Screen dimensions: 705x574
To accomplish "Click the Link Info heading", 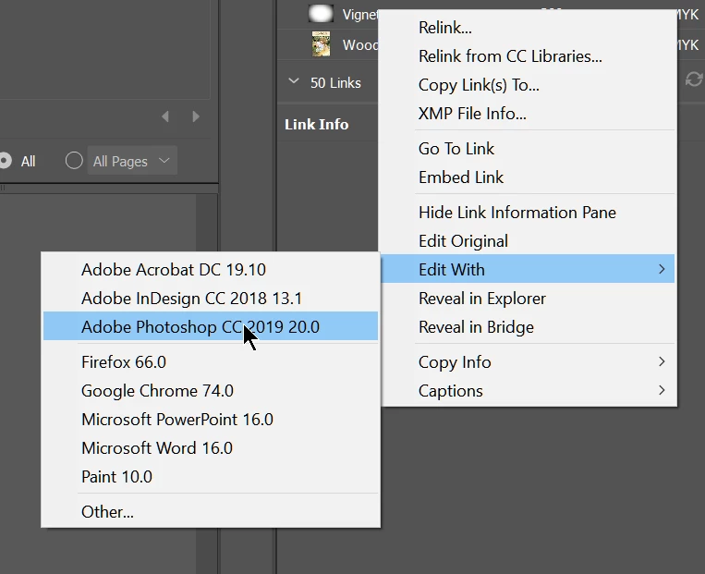I will pyautogui.click(x=317, y=125).
